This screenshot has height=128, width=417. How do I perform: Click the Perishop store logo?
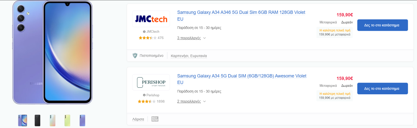coord(151,82)
